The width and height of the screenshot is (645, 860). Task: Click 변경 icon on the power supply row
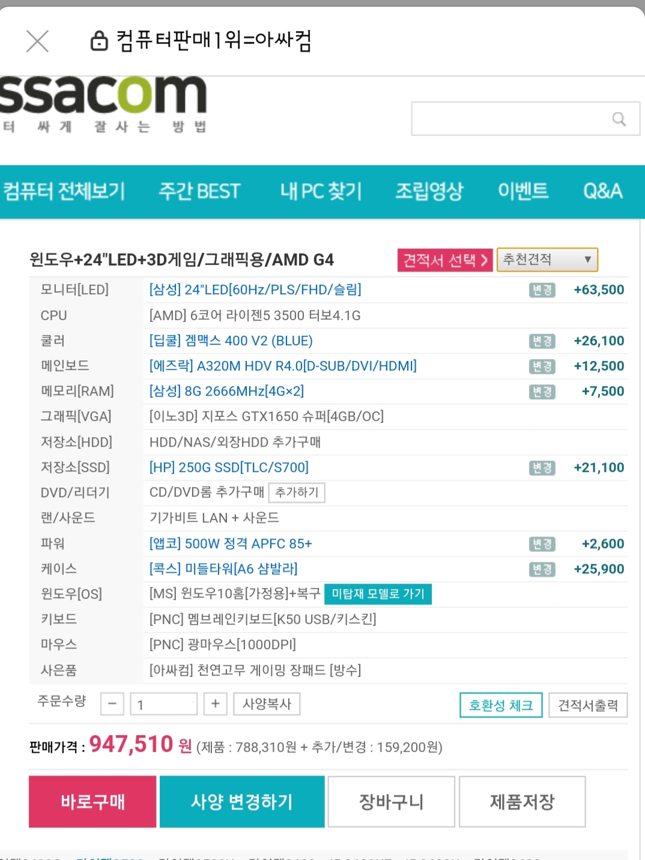point(542,544)
